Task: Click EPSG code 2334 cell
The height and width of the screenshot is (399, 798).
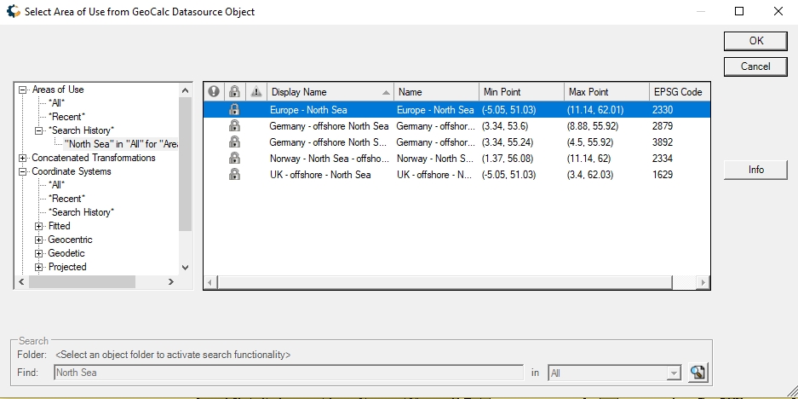Action: (662, 159)
